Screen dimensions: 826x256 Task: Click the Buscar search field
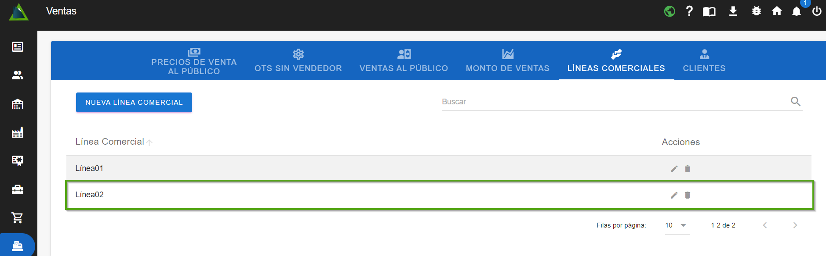pyautogui.click(x=613, y=102)
